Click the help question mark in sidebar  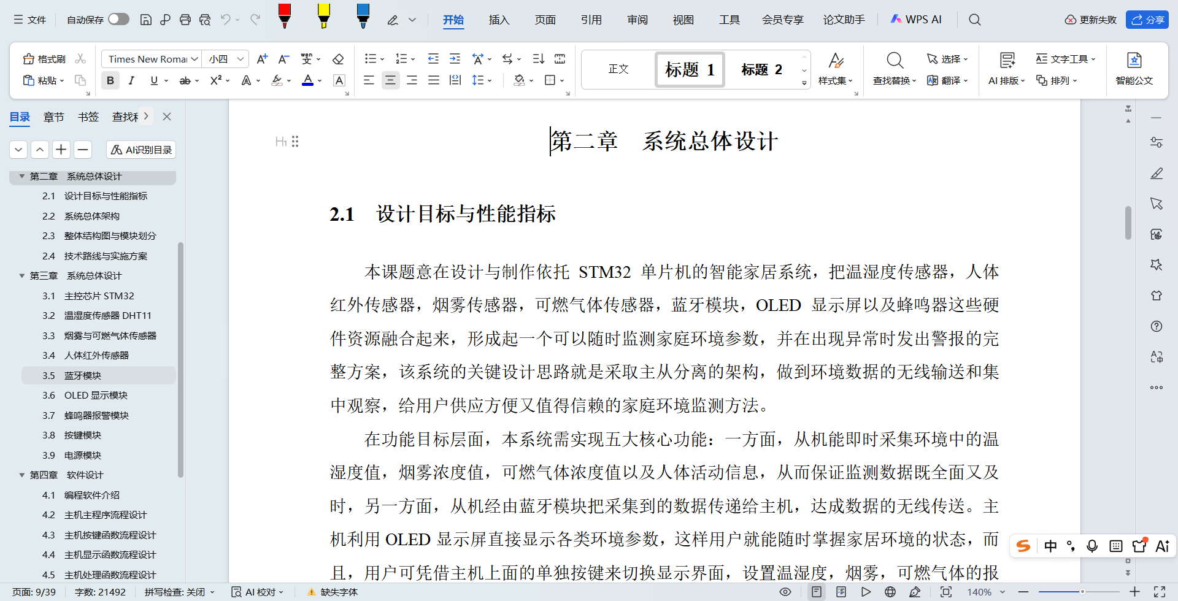click(x=1157, y=326)
